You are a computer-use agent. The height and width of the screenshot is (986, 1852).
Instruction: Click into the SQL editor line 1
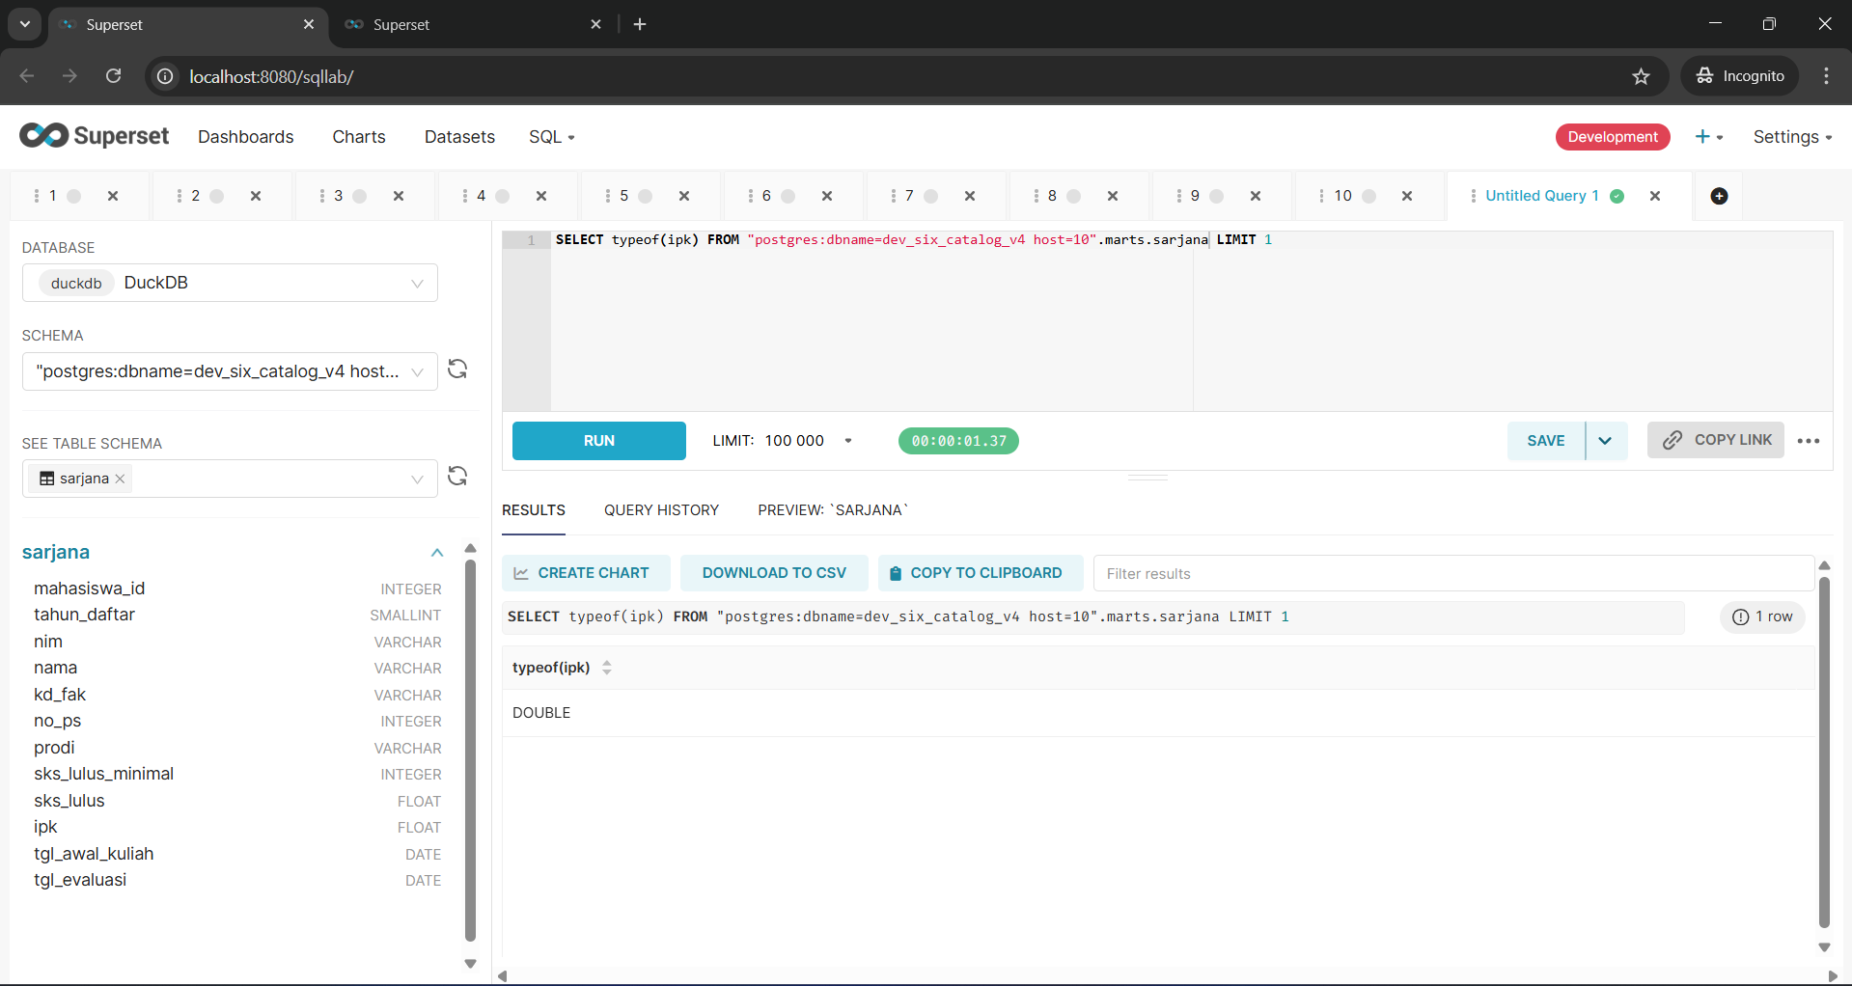pos(1194,240)
